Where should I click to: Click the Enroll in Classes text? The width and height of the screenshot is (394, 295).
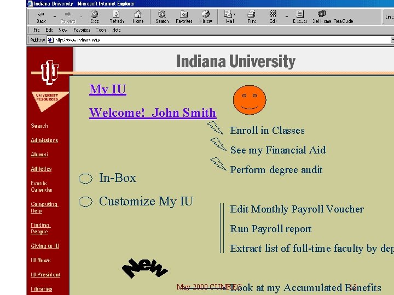268,131
